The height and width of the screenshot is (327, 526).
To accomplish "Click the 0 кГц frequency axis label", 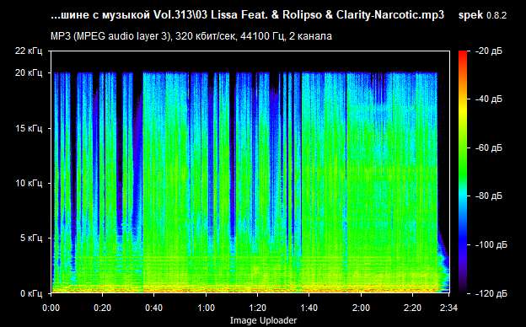I will coord(31,293).
